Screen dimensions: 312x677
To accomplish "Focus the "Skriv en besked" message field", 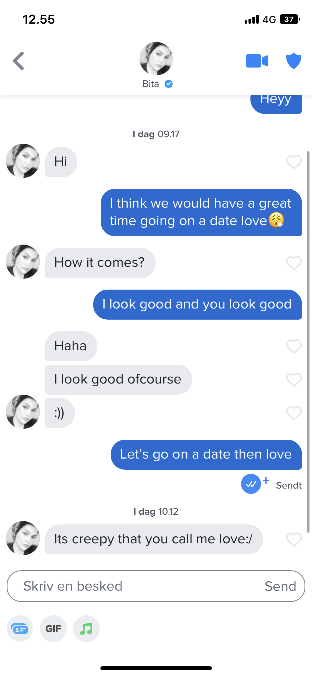I will [x=139, y=586].
